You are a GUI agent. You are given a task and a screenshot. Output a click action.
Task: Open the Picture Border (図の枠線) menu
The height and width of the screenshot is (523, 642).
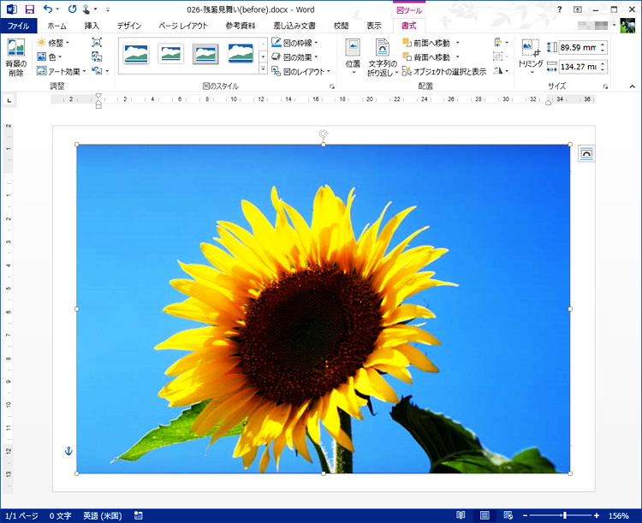click(x=294, y=43)
